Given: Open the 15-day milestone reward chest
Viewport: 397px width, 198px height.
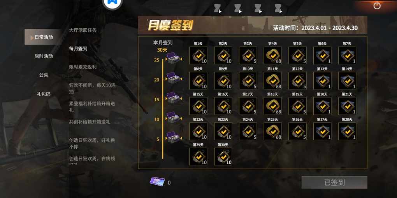Looking at the screenshot, I should [174, 98].
